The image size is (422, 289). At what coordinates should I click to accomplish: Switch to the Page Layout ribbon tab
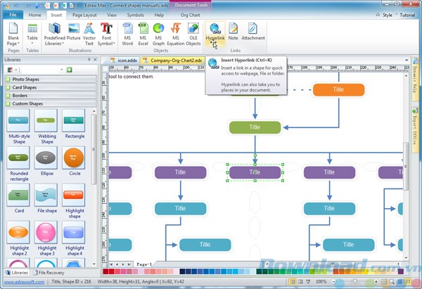[84, 14]
